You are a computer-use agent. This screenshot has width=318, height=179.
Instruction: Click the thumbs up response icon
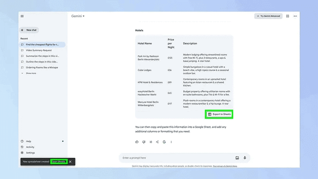click(x=137, y=142)
